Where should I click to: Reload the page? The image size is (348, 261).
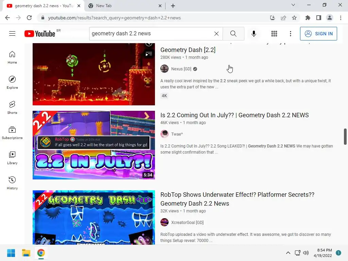[29, 18]
